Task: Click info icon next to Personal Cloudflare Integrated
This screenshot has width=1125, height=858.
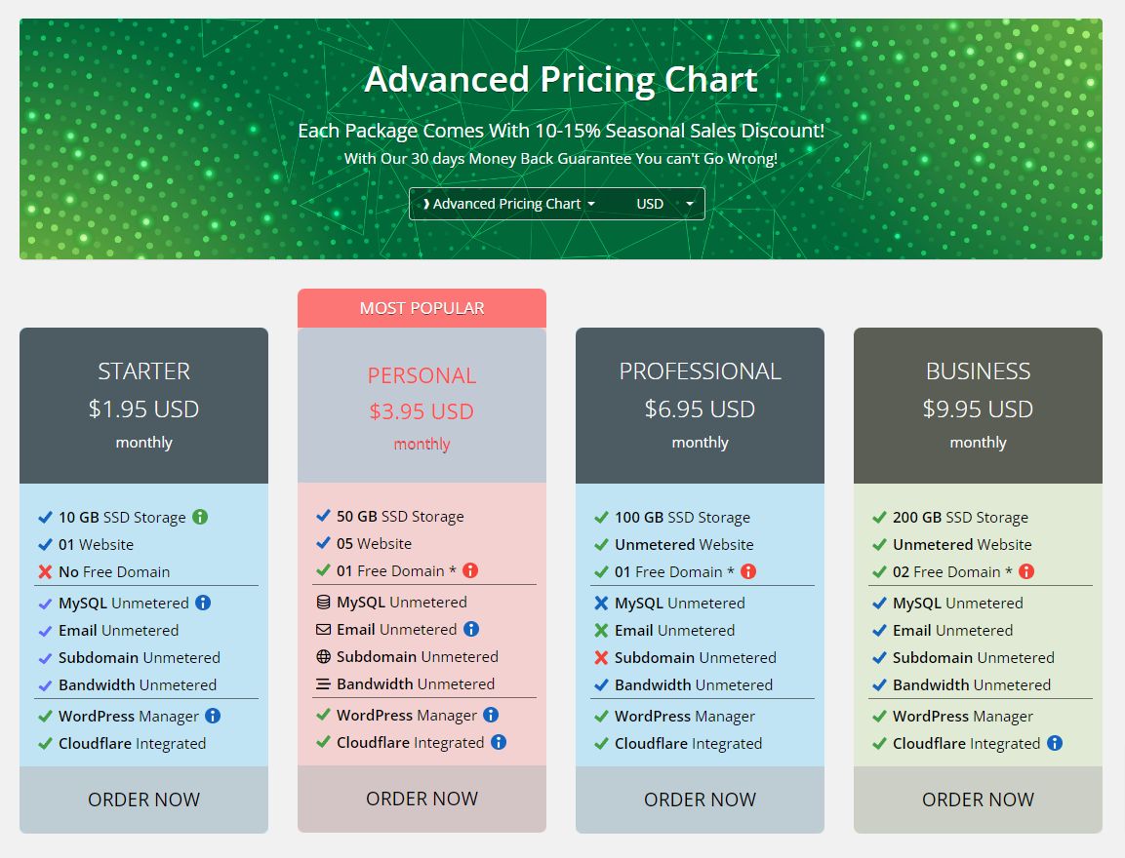Action: (499, 742)
